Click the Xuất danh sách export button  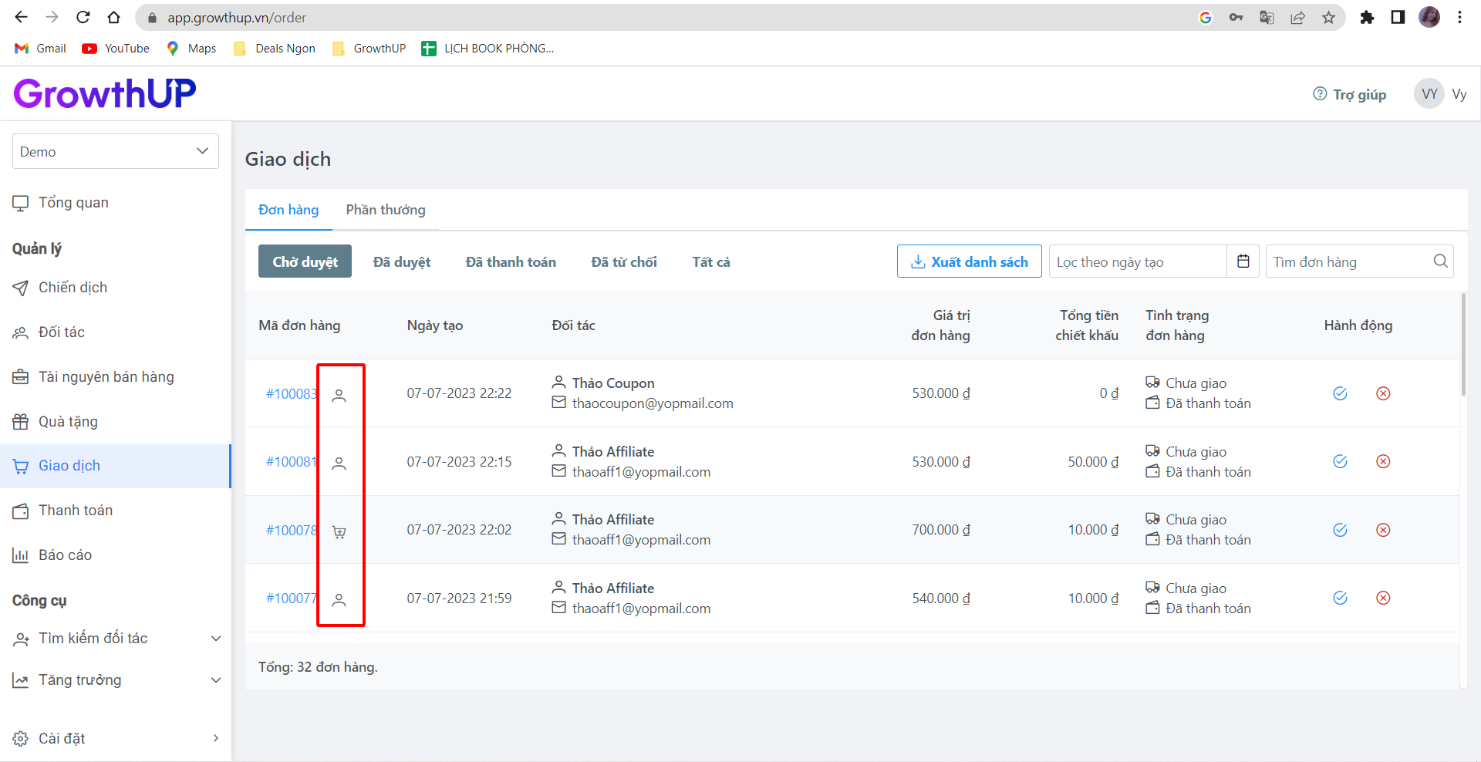coord(969,261)
